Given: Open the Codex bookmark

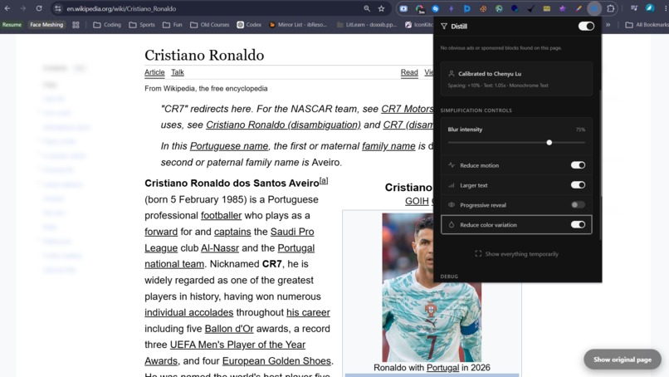Looking at the screenshot, I should [249, 25].
